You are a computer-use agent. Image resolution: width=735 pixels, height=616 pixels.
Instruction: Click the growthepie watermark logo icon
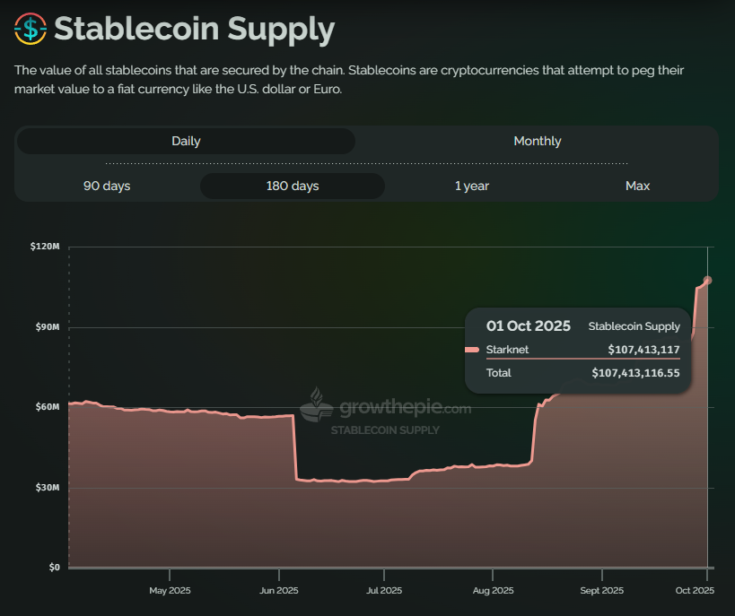316,405
